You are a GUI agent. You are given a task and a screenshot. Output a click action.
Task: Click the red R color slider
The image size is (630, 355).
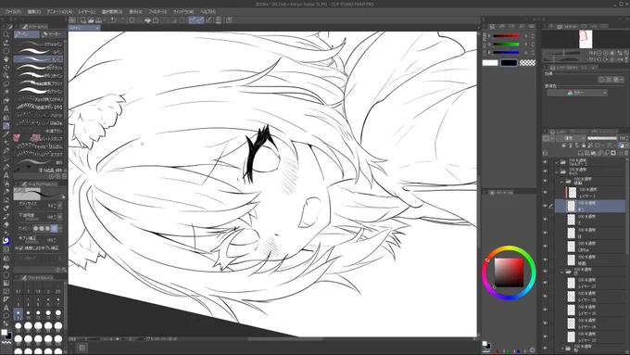[x=506, y=36]
